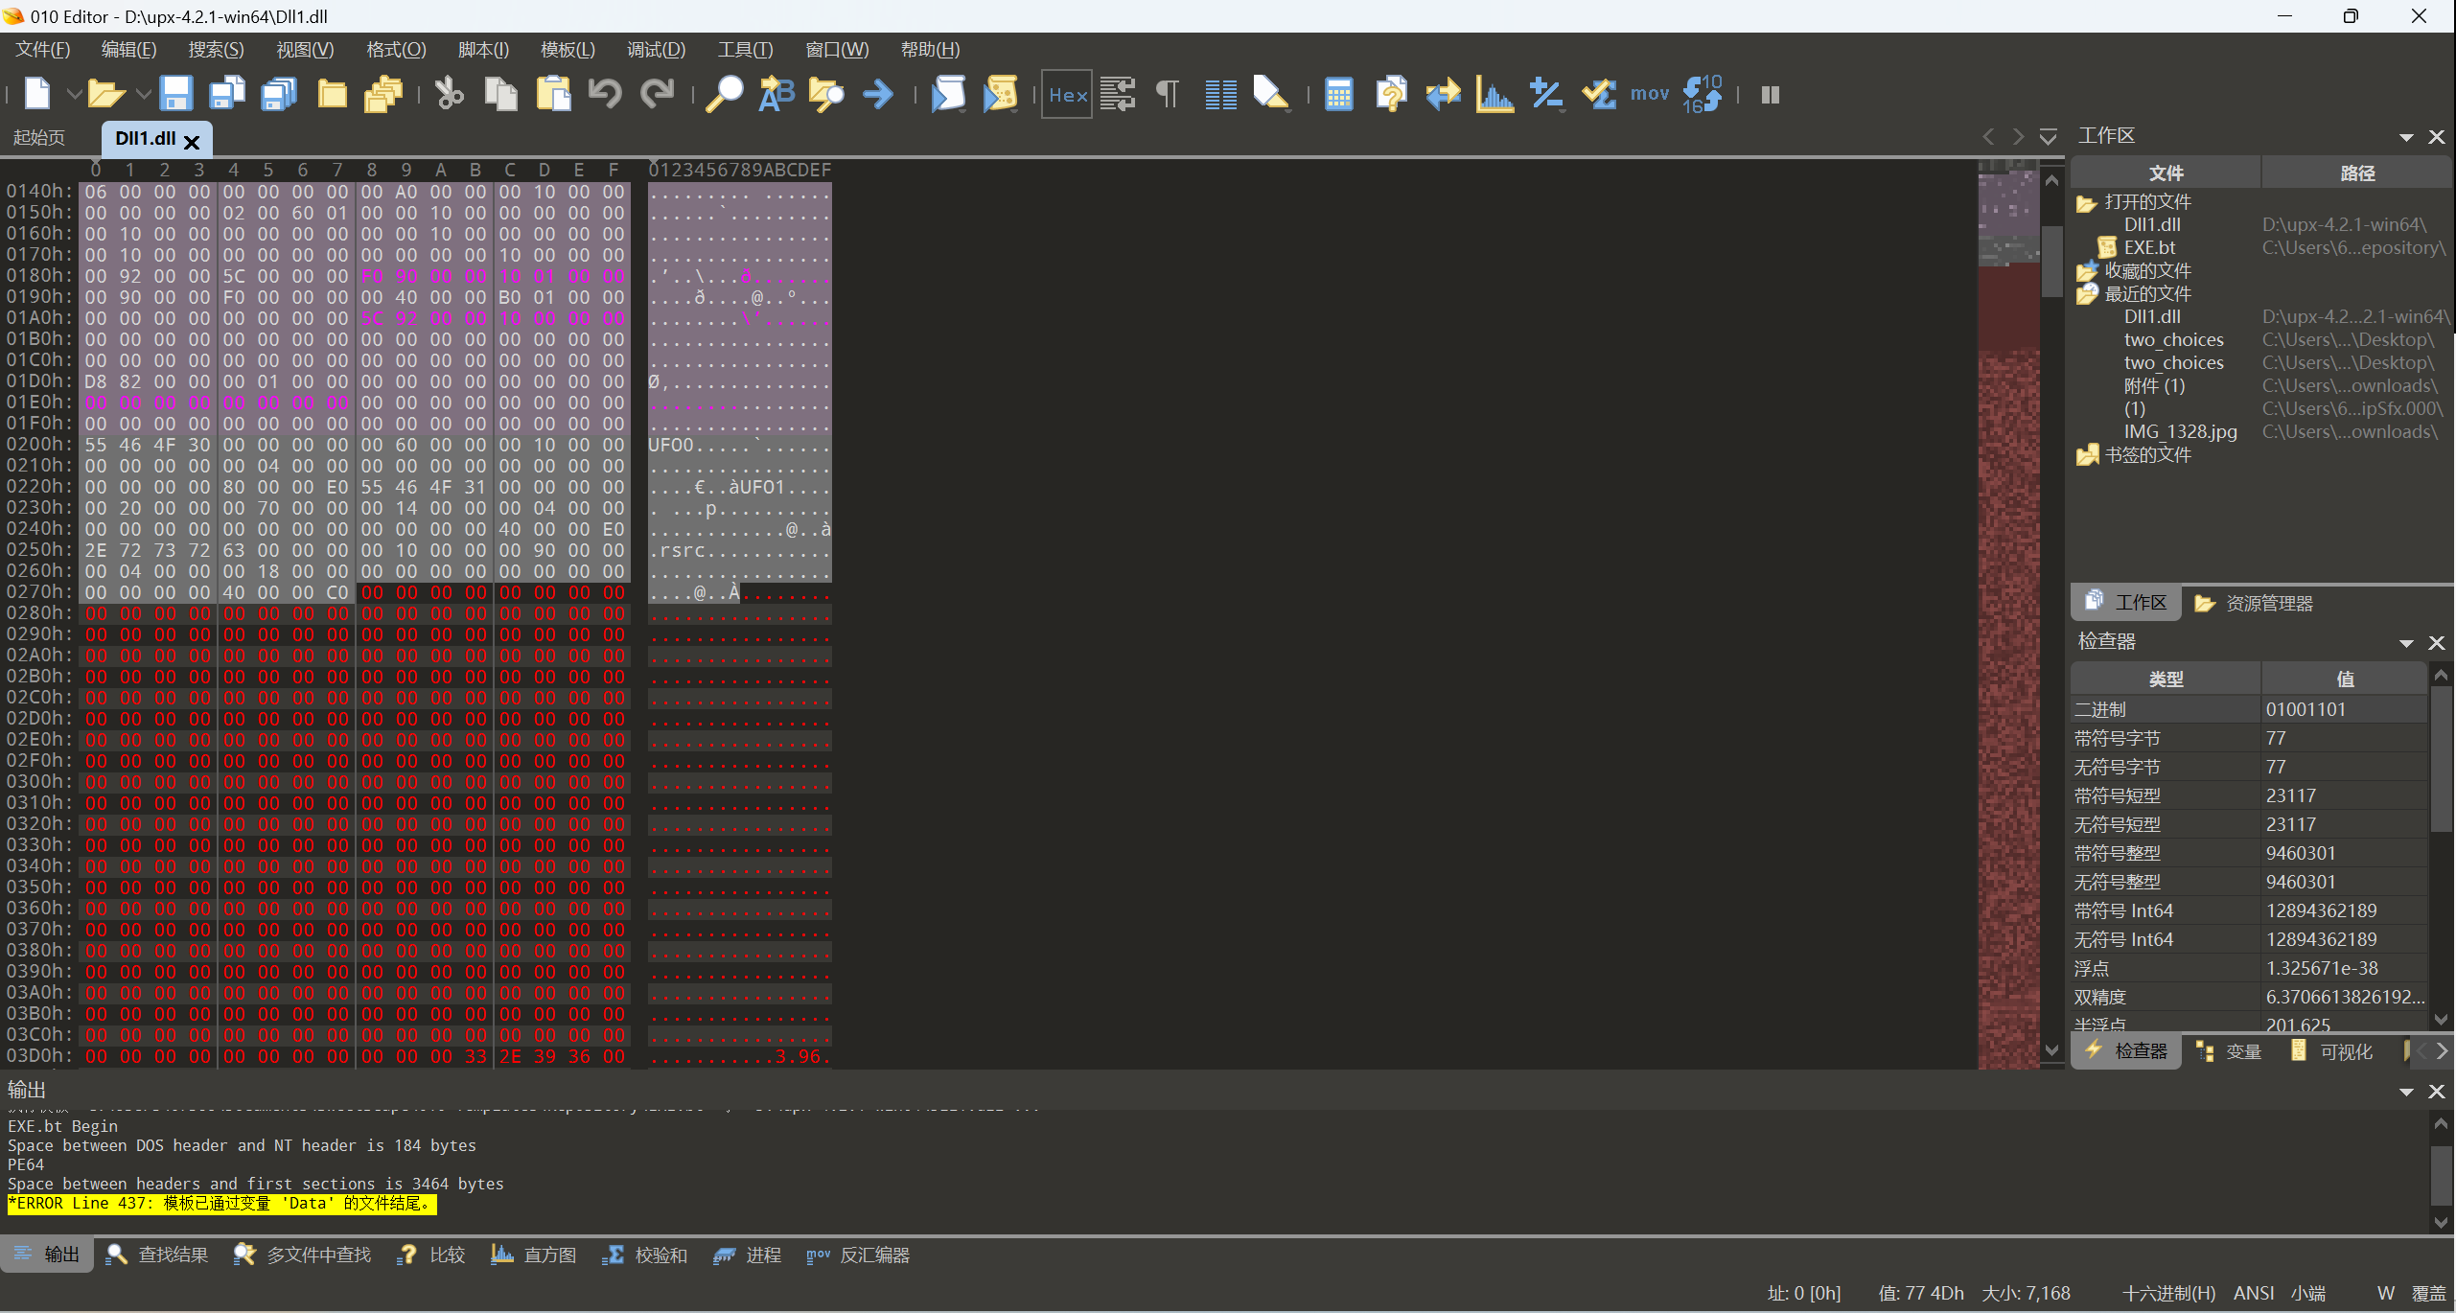This screenshot has width=2456, height=1313.
Task: Click the Run Template icon
Action: pos(1000,94)
